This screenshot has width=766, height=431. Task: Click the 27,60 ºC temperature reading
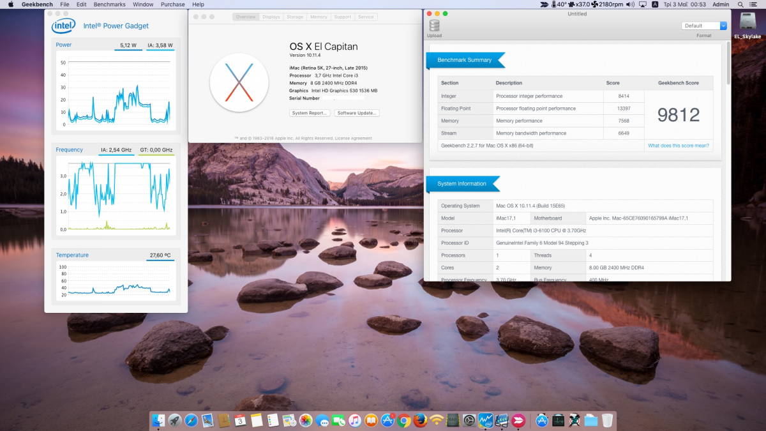[160, 255]
